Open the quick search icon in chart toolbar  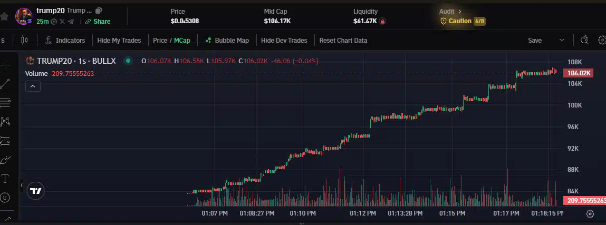[x=585, y=40]
